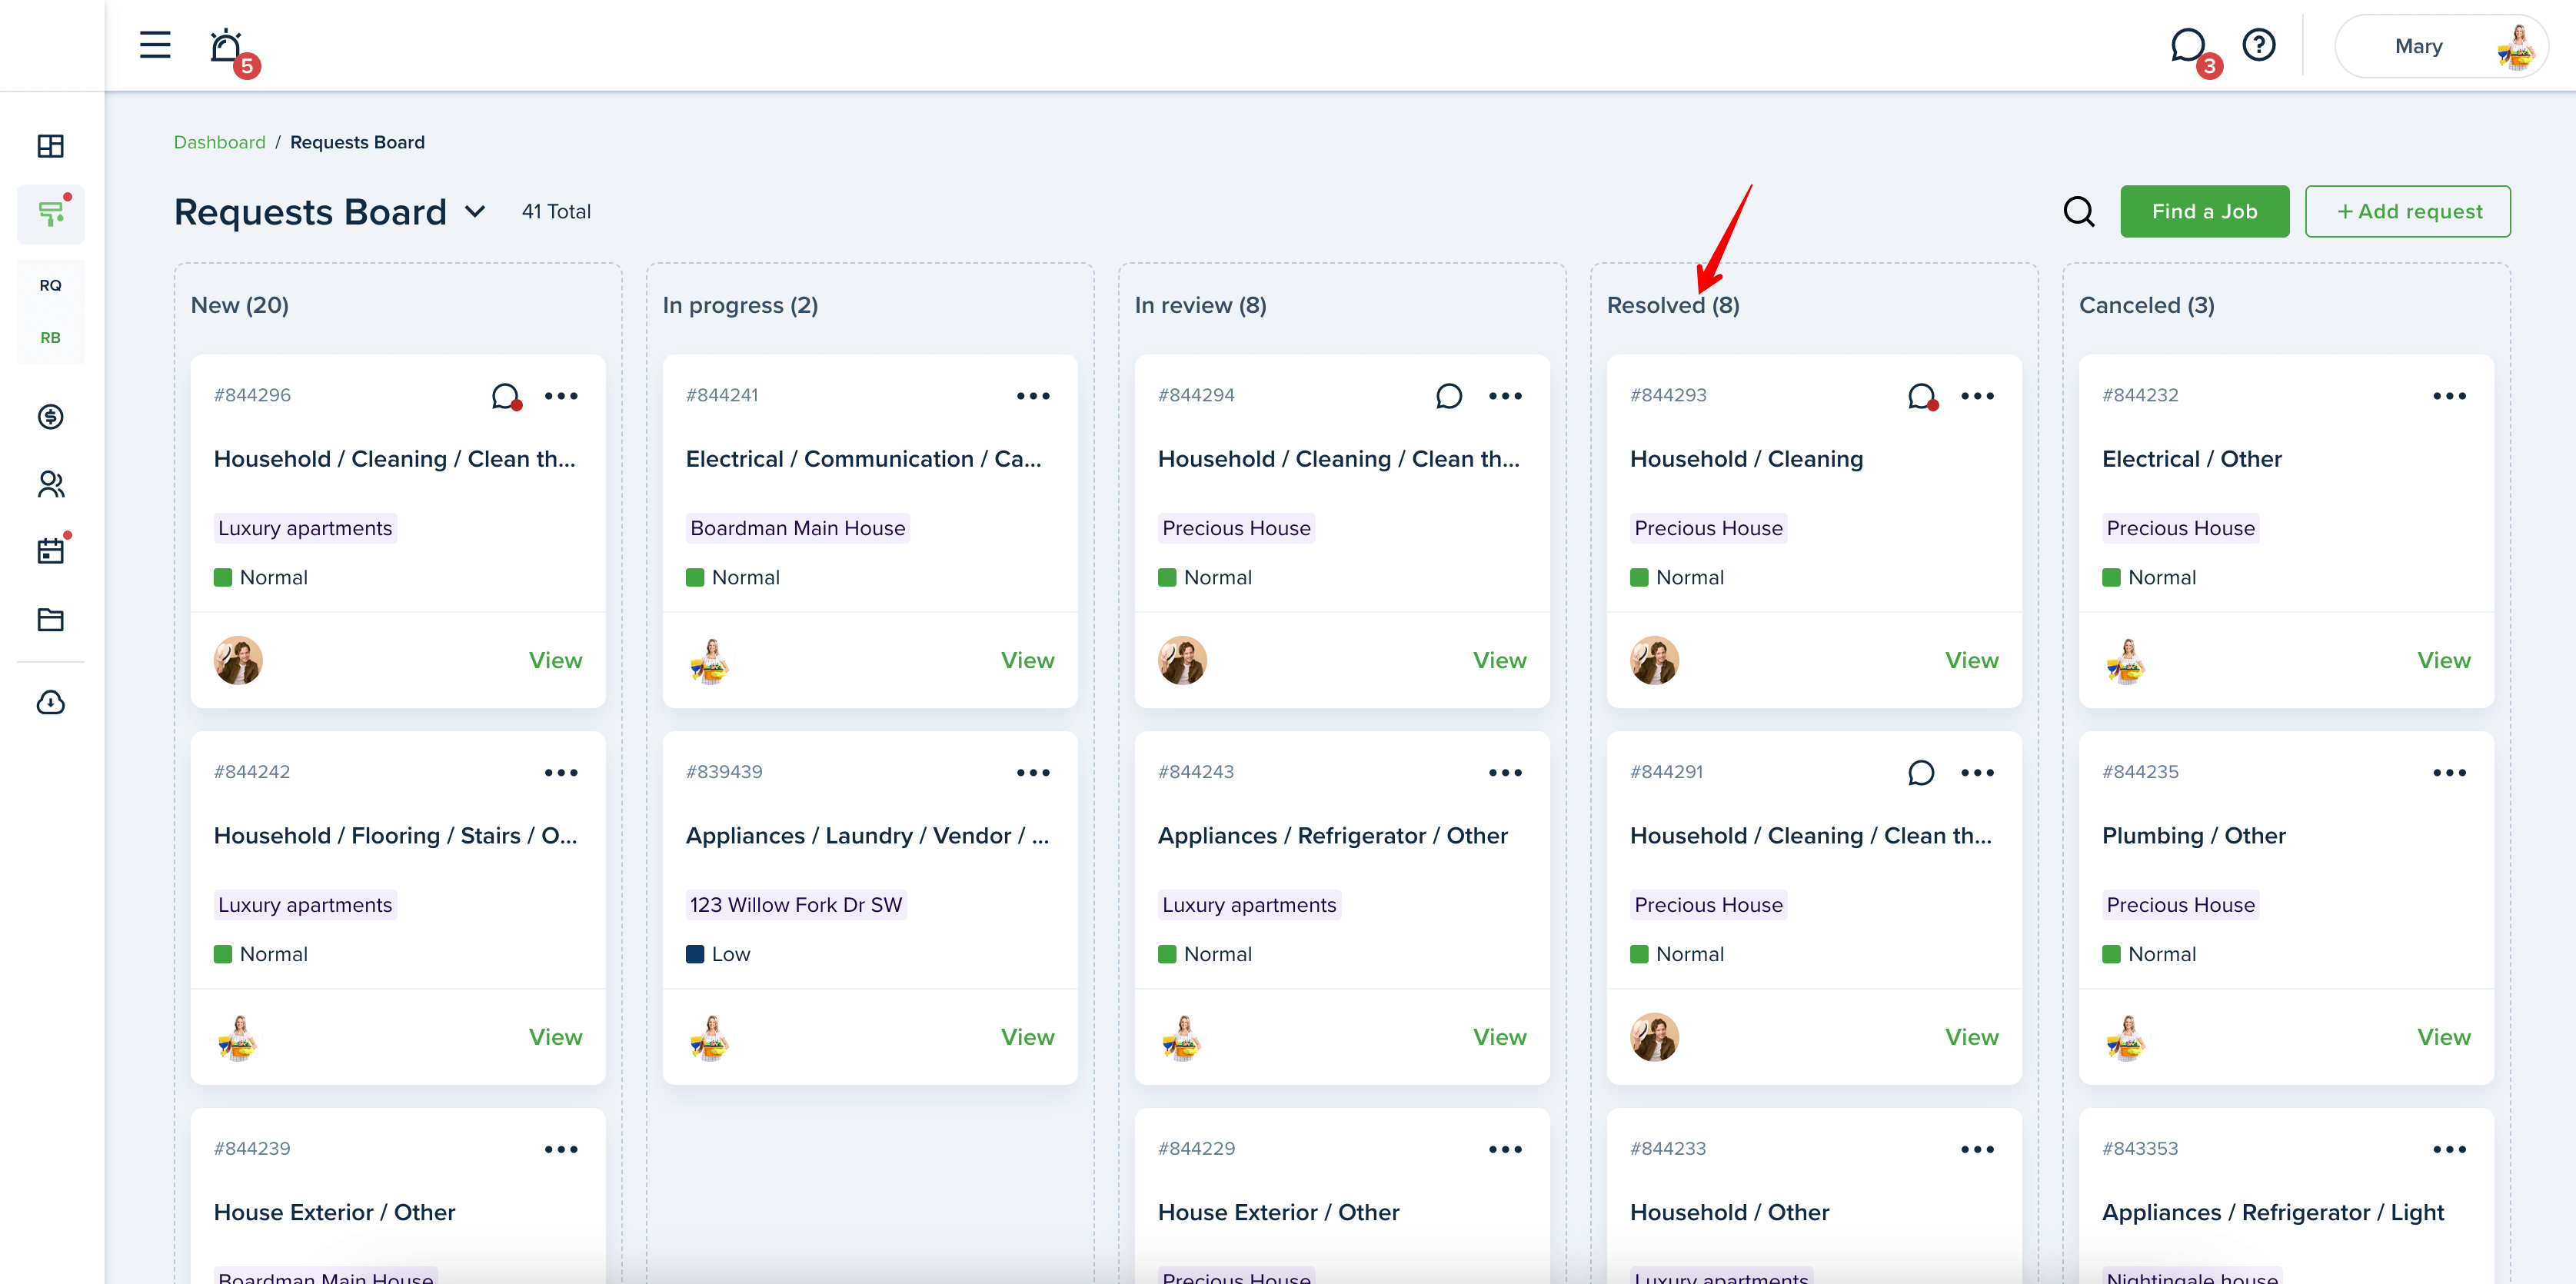2576x1284 pixels.
Task: Open comments on request #844294
Action: tap(1449, 396)
